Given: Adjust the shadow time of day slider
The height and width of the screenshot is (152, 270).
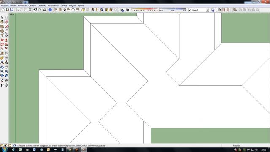Looking at the screenshot, I should click(173, 10).
